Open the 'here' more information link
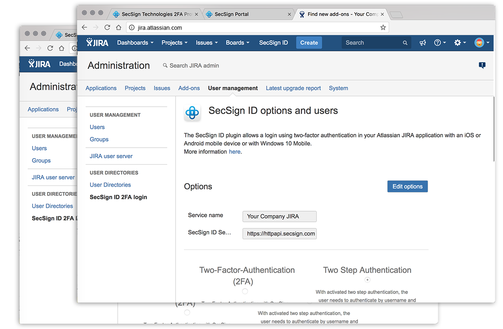Screen dimensions: 503x329 pos(234,151)
